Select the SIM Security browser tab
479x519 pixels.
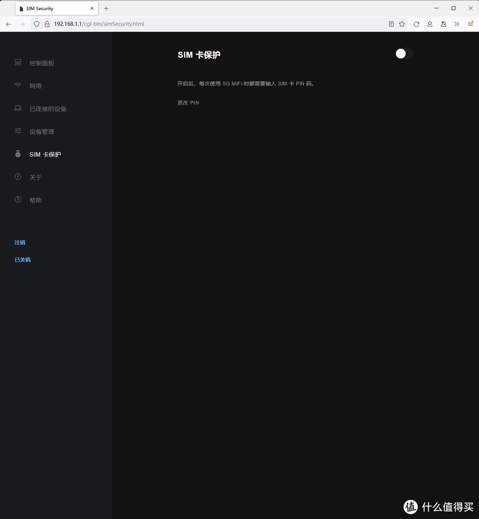click(56, 8)
